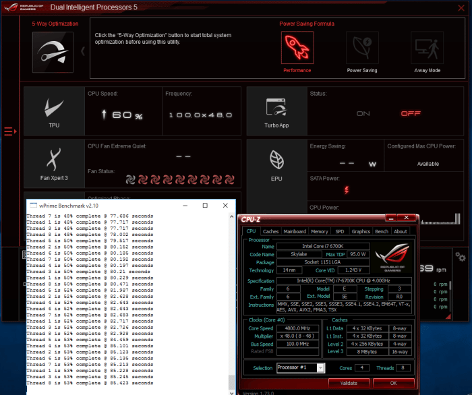This screenshot has height=395, width=472.
Task: Click the Core VID 1.243 V value
Action: coord(353,270)
